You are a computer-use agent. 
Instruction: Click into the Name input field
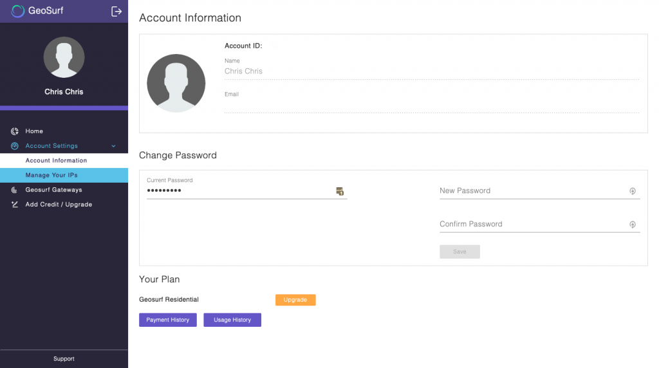(432, 71)
